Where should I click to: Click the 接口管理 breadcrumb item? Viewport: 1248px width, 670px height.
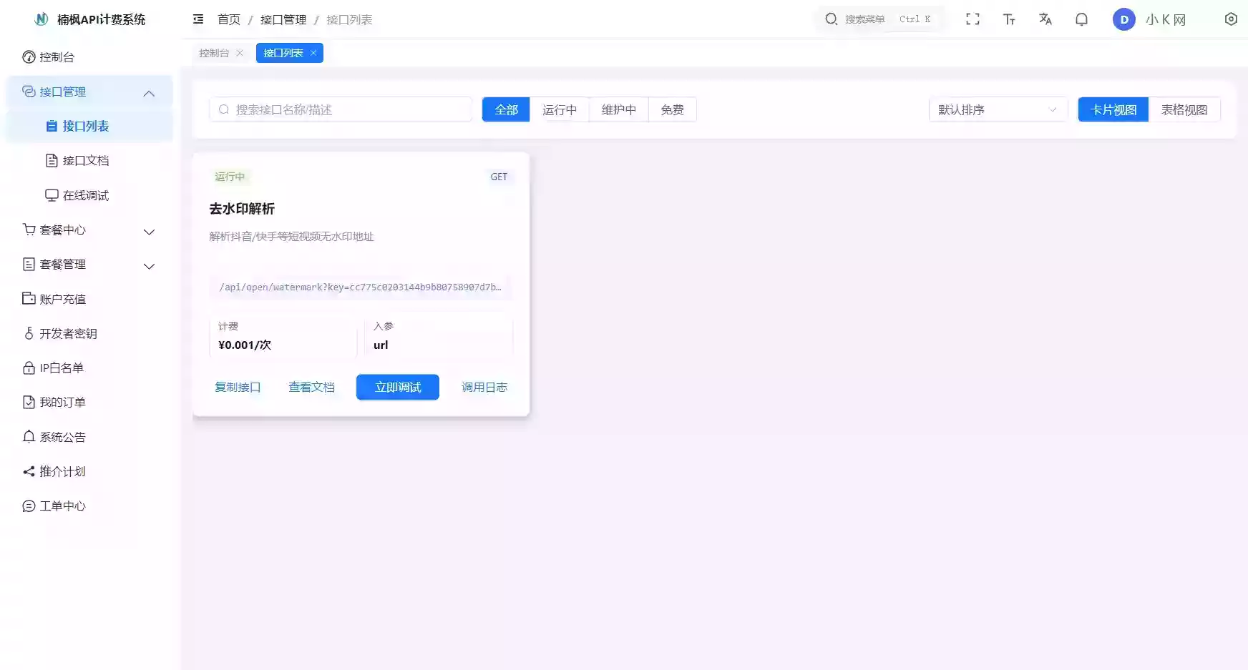tap(282, 20)
